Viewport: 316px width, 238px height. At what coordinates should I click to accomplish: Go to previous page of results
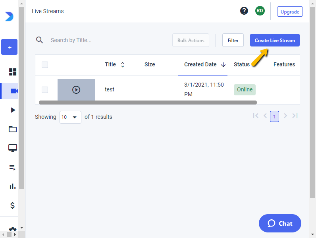(x=265, y=116)
